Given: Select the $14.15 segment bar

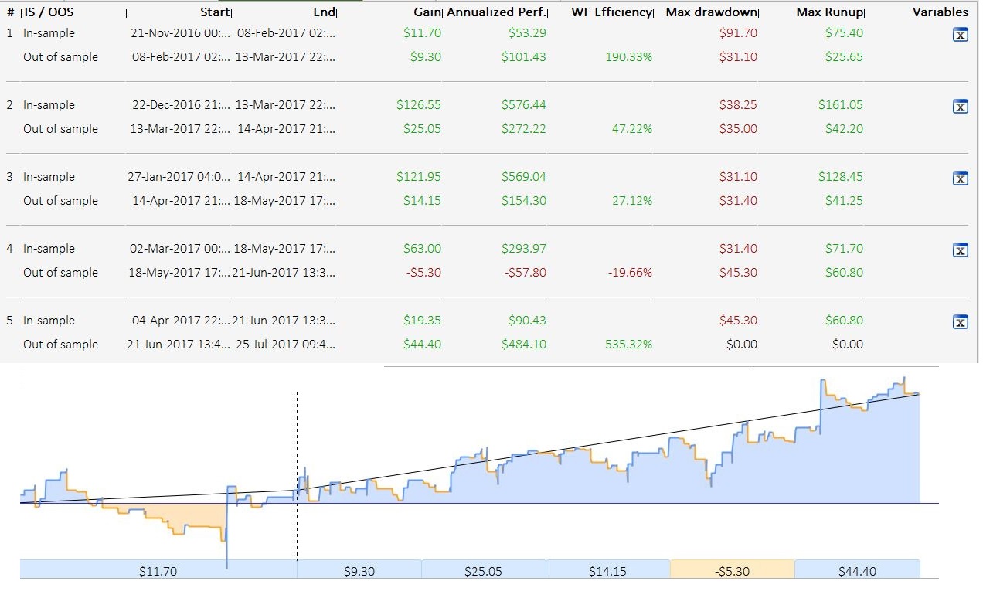Looking at the screenshot, I should 607,571.
